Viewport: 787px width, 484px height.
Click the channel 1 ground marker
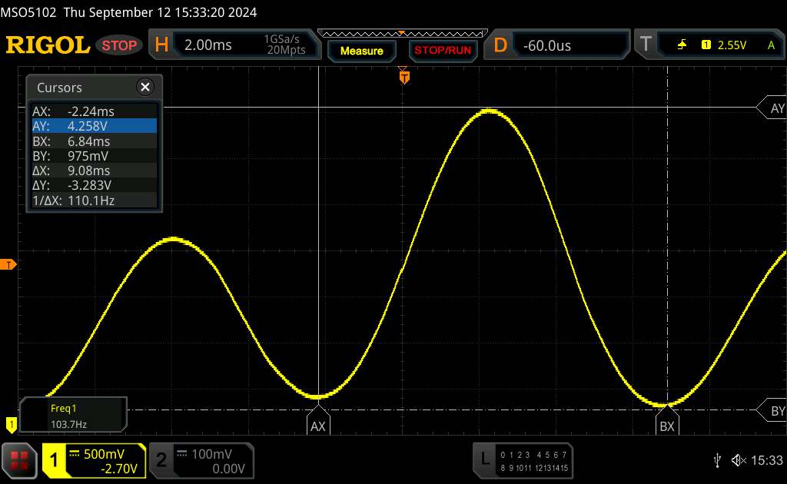(x=11, y=423)
